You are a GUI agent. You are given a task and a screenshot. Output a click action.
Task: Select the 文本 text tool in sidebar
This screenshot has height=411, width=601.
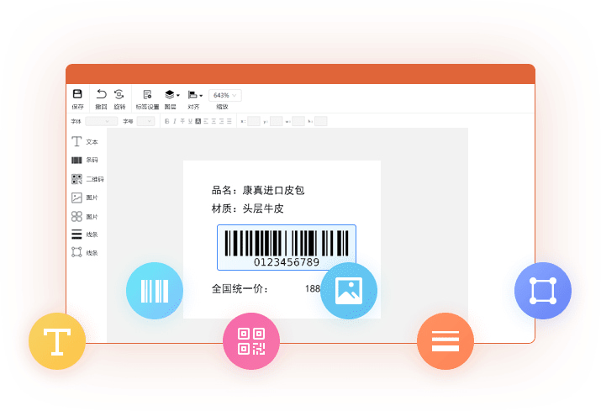pos(85,141)
